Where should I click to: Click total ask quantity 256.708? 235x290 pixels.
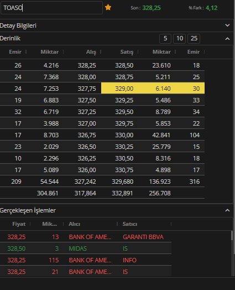coord(160,193)
